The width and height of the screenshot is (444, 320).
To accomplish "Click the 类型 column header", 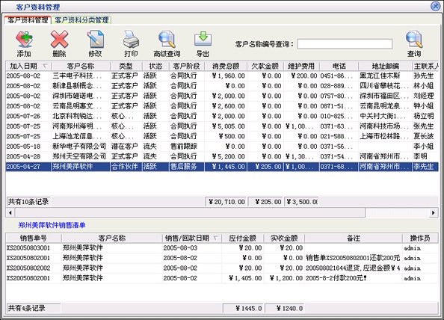I will pos(126,66).
